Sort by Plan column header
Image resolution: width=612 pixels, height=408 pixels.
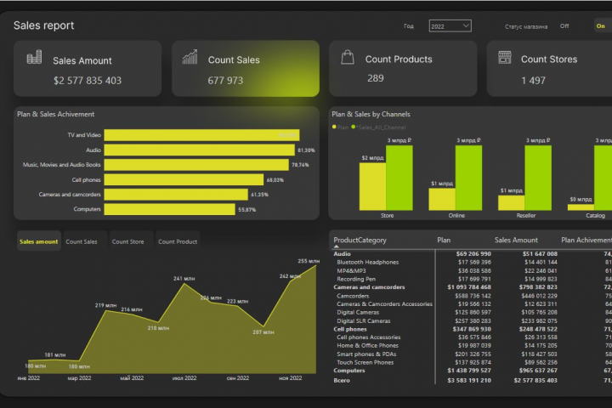tap(444, 240)
